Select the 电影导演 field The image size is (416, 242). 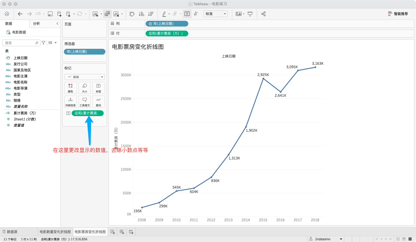pyautogui.click(x=20, y=88)
